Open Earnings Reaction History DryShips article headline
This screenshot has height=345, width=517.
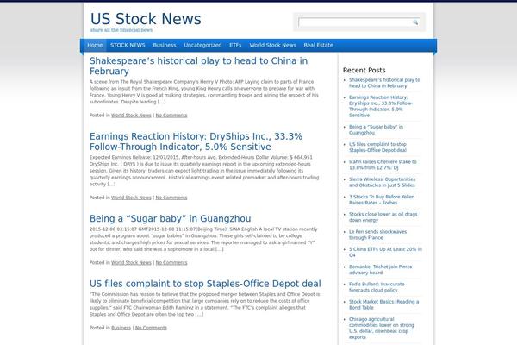pos(196,141)
